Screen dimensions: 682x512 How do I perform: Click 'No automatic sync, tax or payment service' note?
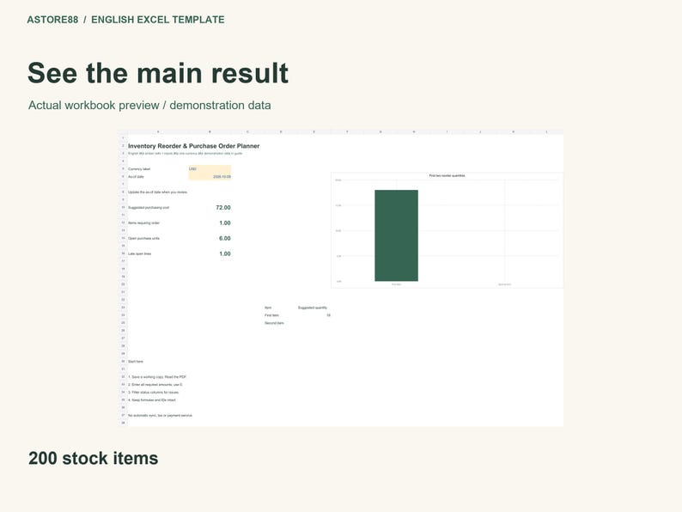[160, 416]
